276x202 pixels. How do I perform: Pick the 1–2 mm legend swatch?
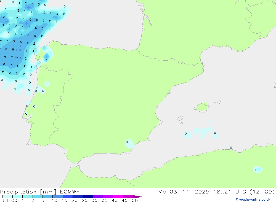pyautogui.click(x=28, y=196)
